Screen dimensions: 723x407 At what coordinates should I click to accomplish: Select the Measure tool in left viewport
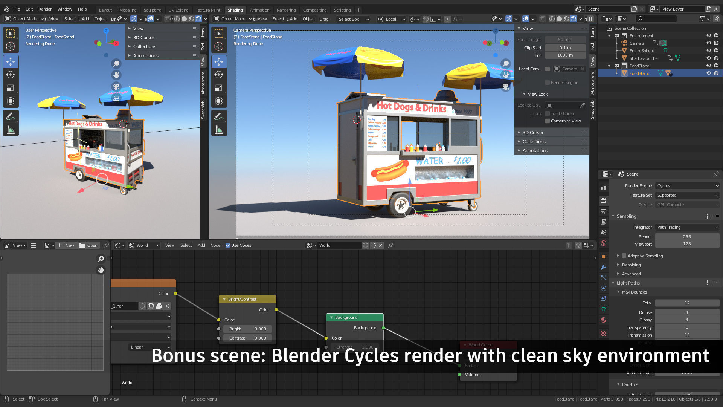coord(11,130)
